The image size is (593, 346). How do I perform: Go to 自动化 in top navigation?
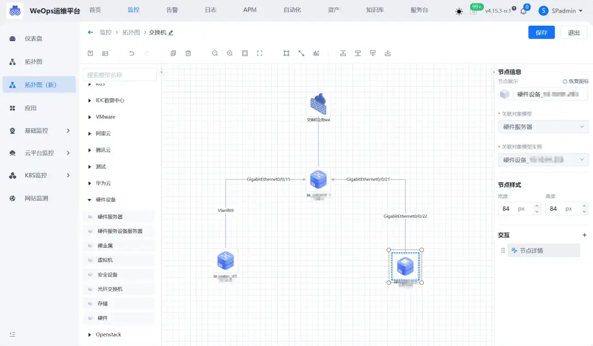292,10
